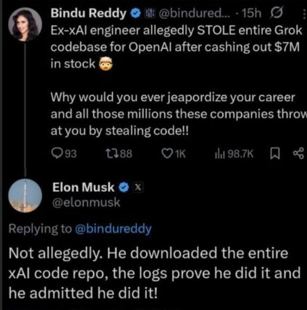The width and height of the screenshot is (307, 310).
Task: Click the affiliate badge beside Bindu Reddy
Action: point(150,13)
